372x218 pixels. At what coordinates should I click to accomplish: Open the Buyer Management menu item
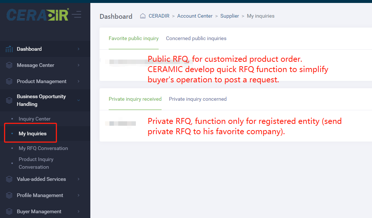point(45,211)
